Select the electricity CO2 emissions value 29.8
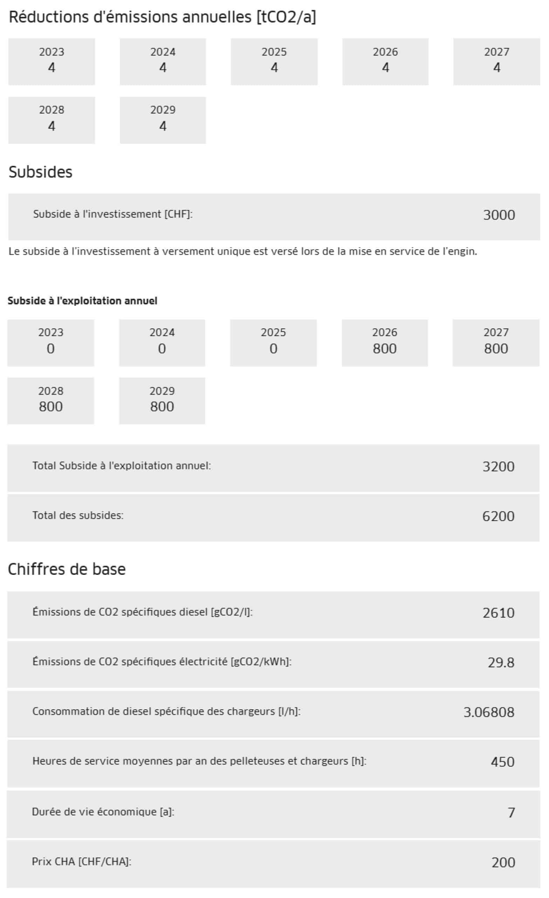Viewport: 549px width, 898px height. click(501, 663)
